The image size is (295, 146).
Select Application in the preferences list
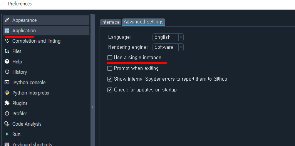click(x=46, y=31)
